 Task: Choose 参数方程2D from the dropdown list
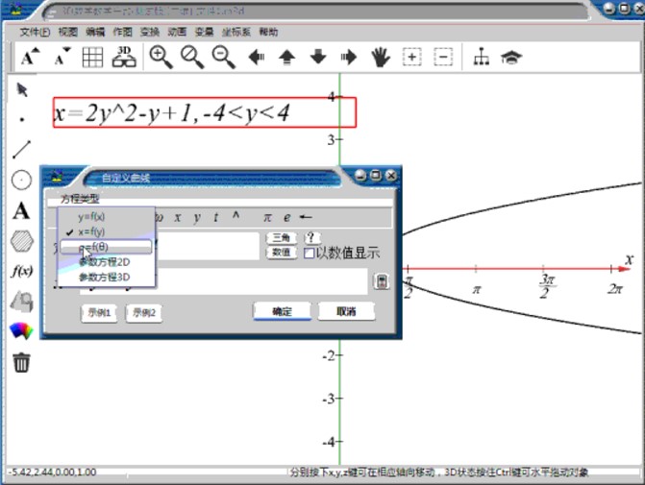click(103, 261)
